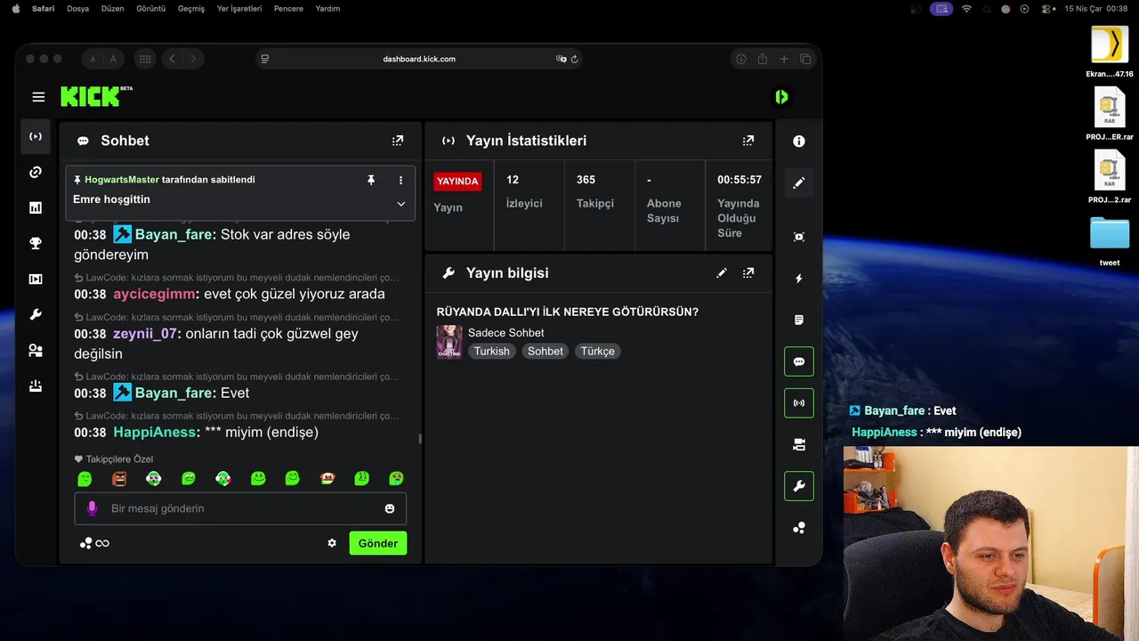Viewport: 1139px width, 641px height.
Task: Focus the 'Bir mesaj gönderin' message field
Action: tap(240, 508)
